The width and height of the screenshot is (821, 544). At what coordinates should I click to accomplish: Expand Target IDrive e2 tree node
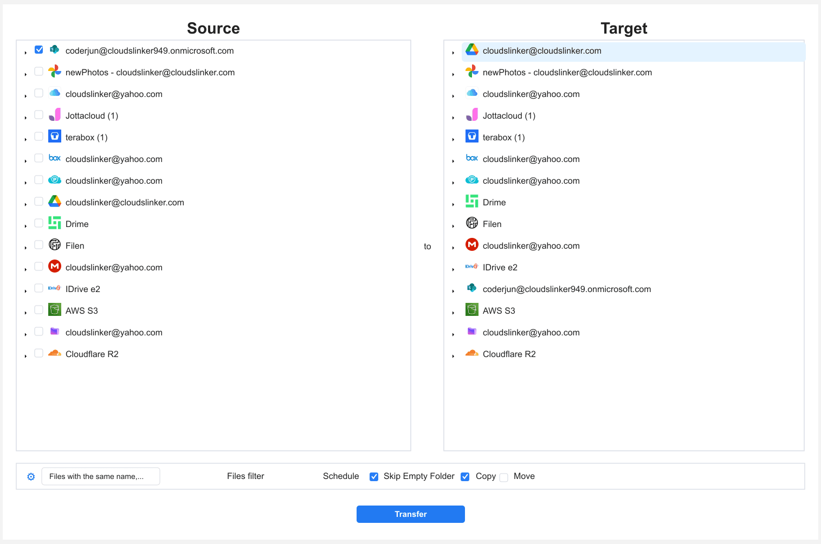point(453,269)
